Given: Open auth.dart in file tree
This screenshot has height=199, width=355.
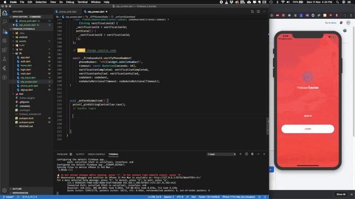Looking at the screenshot, I should [26, 61].
